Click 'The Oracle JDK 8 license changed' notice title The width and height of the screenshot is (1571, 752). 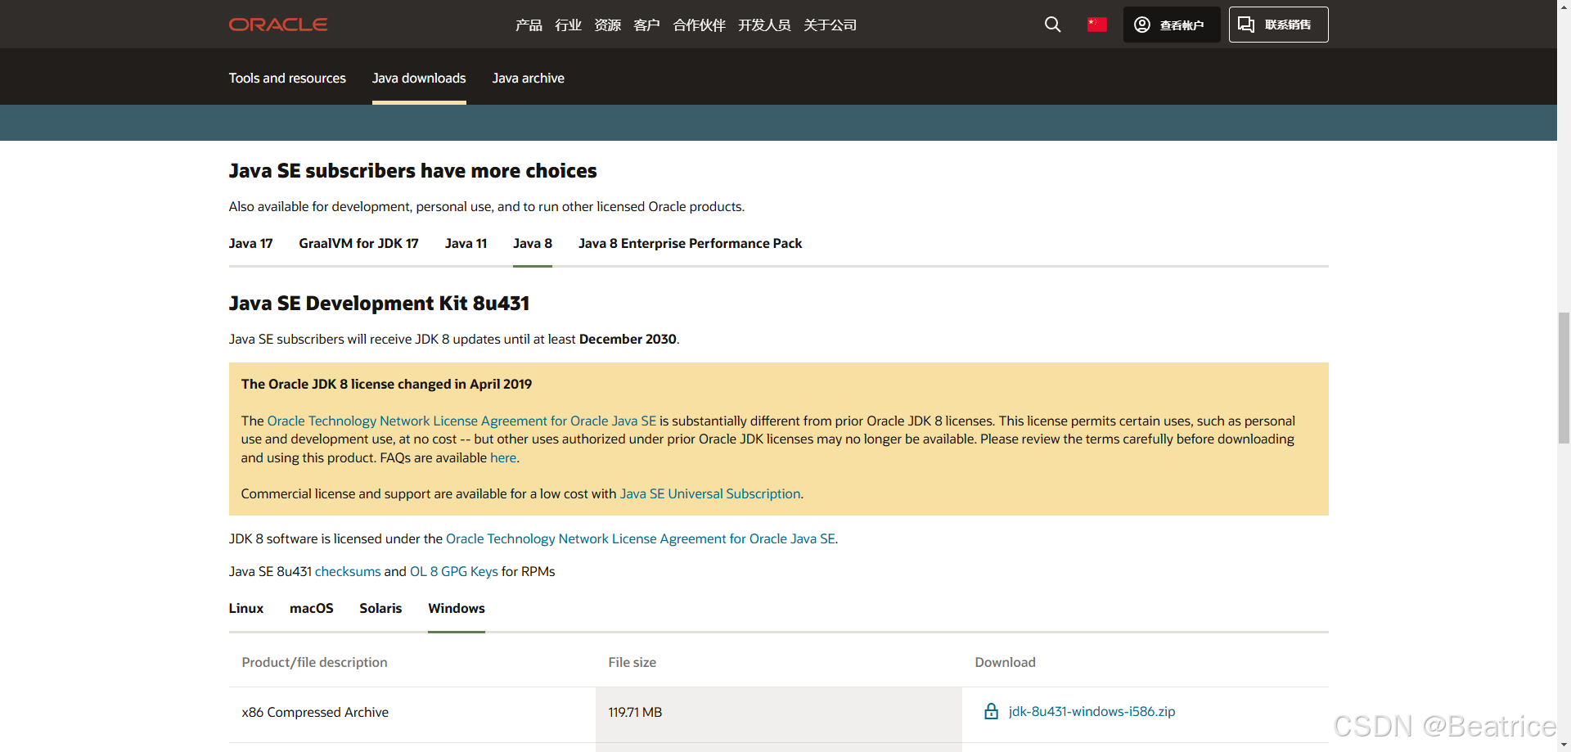386,384
